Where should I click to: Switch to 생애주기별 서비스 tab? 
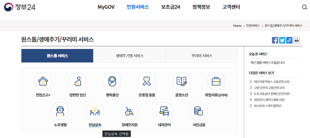pyautogui.click(x=129, y=56)
